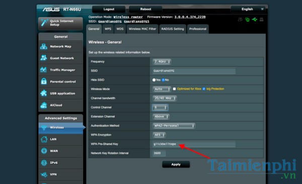The height and width of the screenshot is (184, 302).
Task: Switch to the General tab
Action: (x=94, y=29)
